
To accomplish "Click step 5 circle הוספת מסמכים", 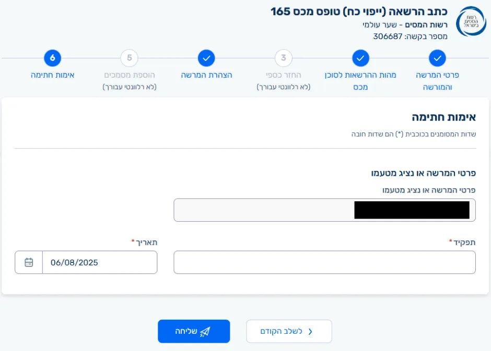I will 130,58.
